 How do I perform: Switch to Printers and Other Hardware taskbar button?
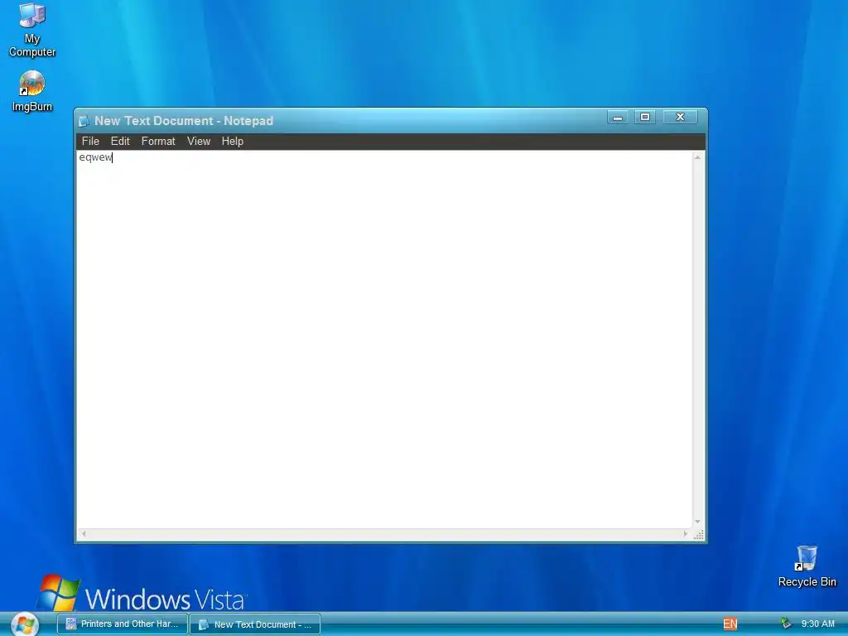pyautogui.click(x=123, y=624)
